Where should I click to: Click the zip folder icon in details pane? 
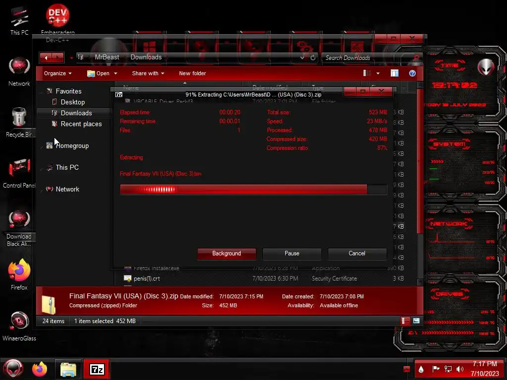[x=49, y=303]
